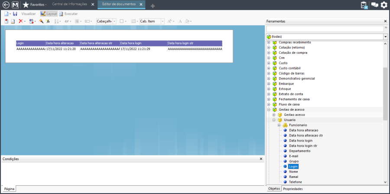Screen dimensions: 390x194
Task: Collapse the Usuario tree node
Action: pyautogui.click(x=274, y=120)
